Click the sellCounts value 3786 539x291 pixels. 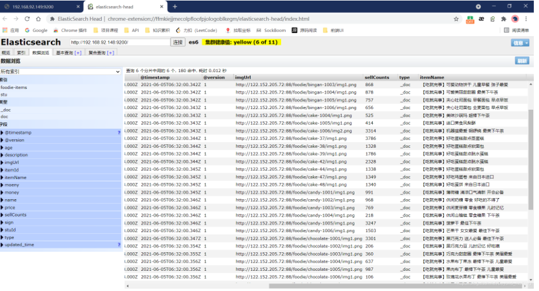tap(370, 138)
